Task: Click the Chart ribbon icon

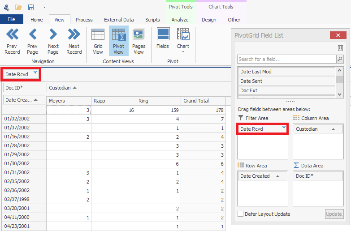Action: click(x=183, y=34)
